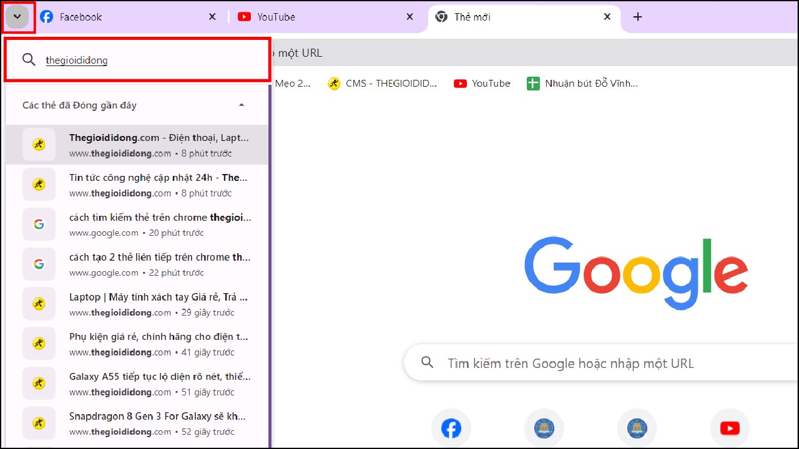Click the CMS bookmark yellow favicon
The width and height of the screenshot is (799, 449).
(334, 84)
